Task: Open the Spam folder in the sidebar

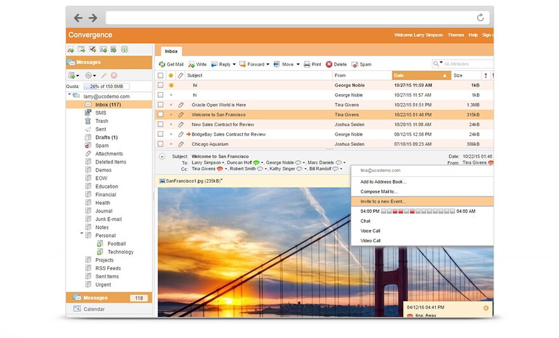Action: (102, 145)
